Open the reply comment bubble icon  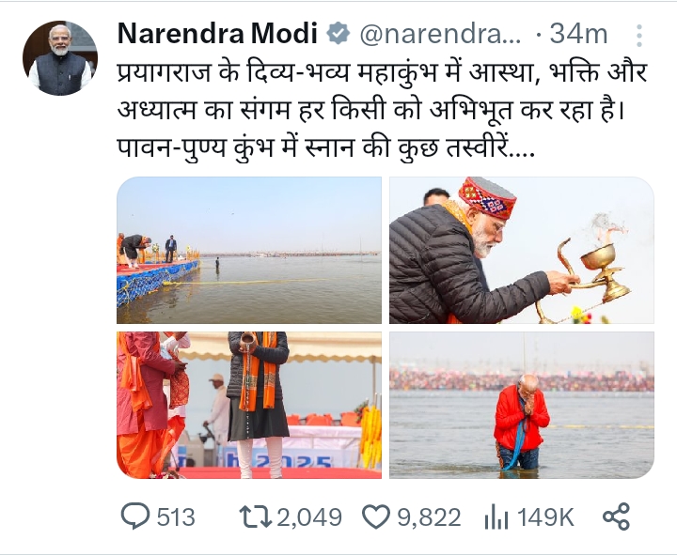click(135, 516)
